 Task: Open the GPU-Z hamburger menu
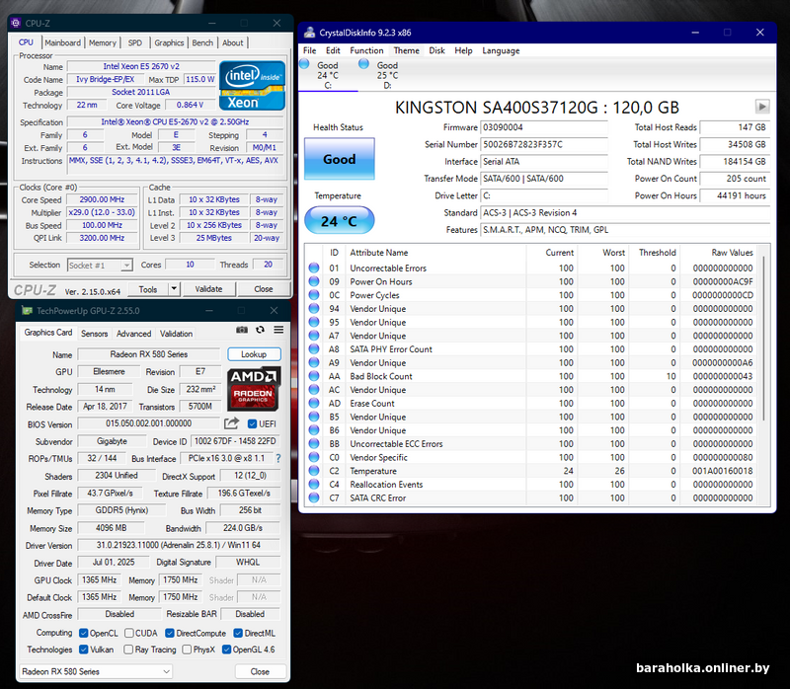(278, 330)
